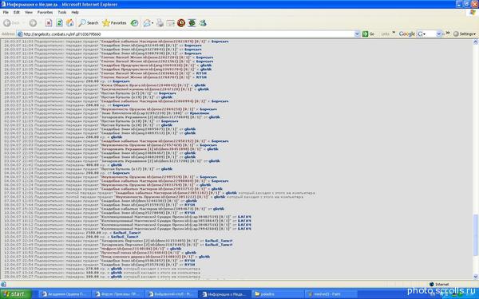The width and height of the screenshot is (479, 299).
Task: Open the Windows Start menu
Action: coord(16,294)
